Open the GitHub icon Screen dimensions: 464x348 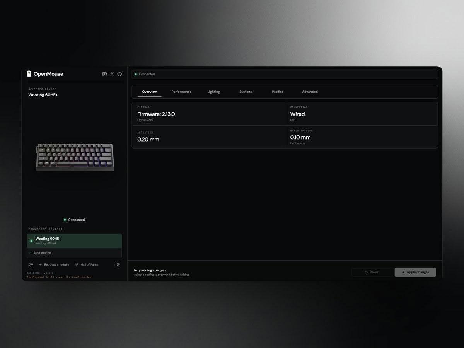click(119, 74)
